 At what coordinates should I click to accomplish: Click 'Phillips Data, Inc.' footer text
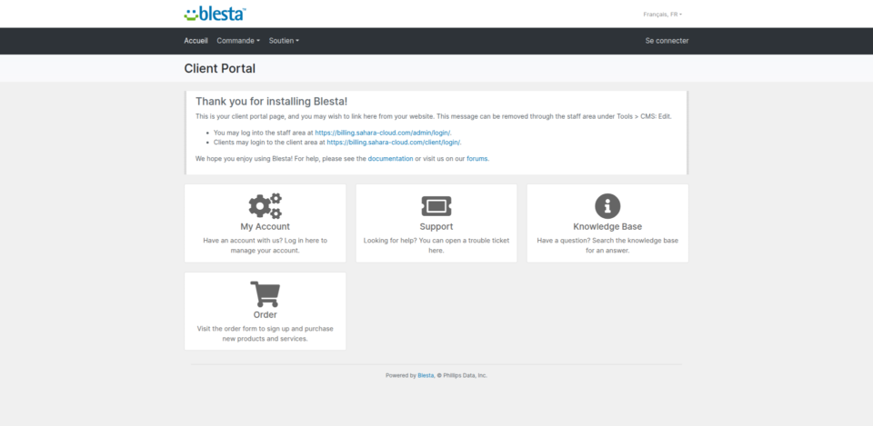point(466,375)
